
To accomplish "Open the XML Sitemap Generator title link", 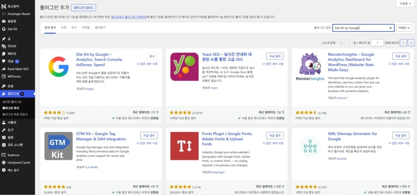I will [x=353, y=136].
